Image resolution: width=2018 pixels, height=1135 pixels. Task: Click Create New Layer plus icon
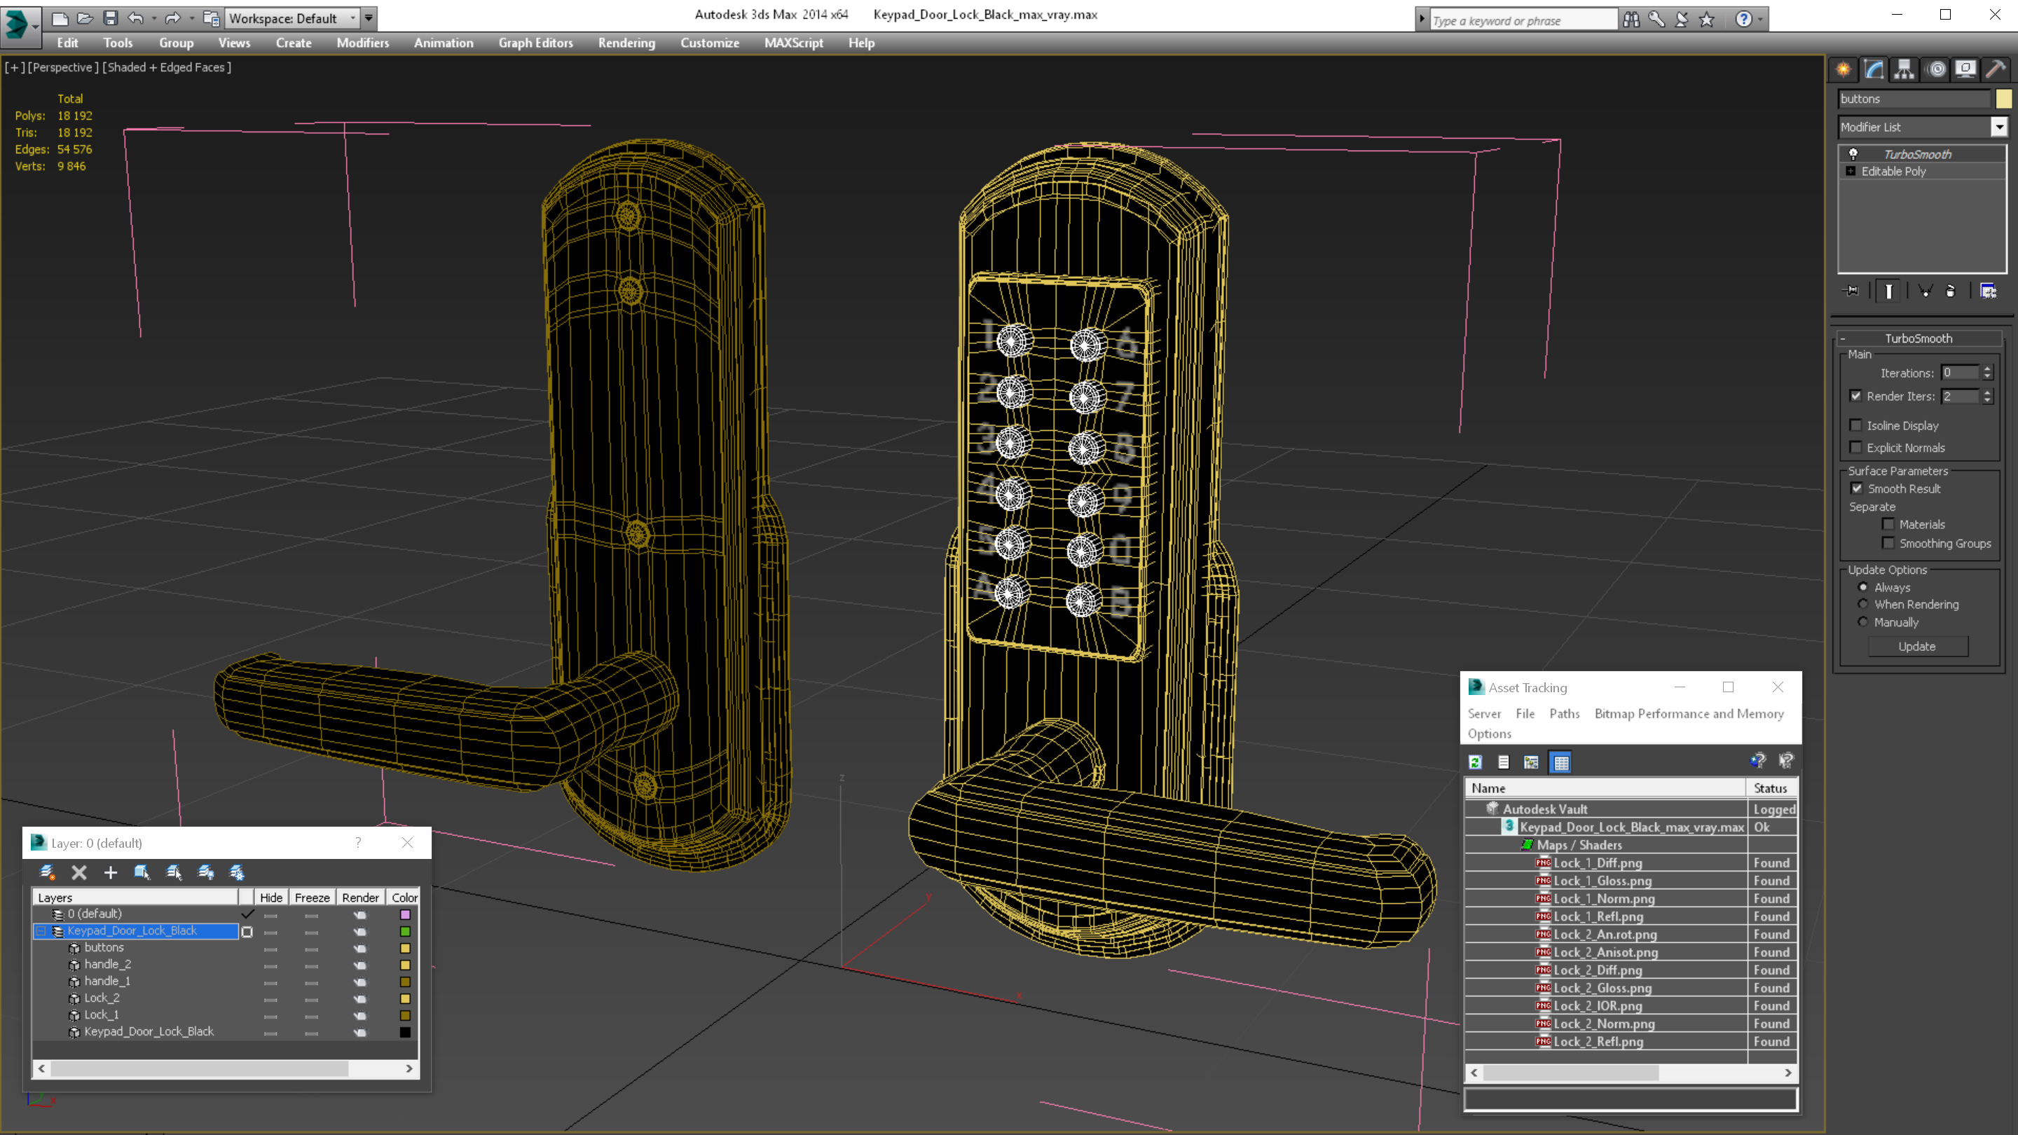click(x=111, y=872)
